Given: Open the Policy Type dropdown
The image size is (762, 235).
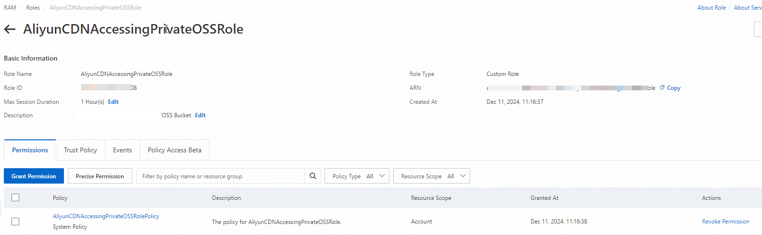Looking at the screenshot, I should pos(357,176).
